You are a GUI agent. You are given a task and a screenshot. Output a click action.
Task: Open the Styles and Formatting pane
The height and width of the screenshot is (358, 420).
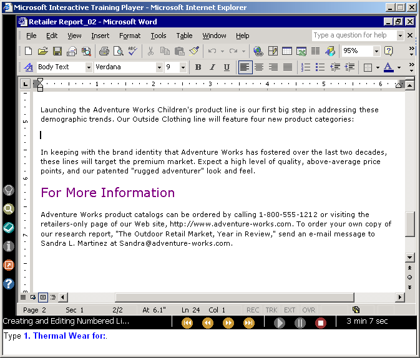click(x=28, y=67)
